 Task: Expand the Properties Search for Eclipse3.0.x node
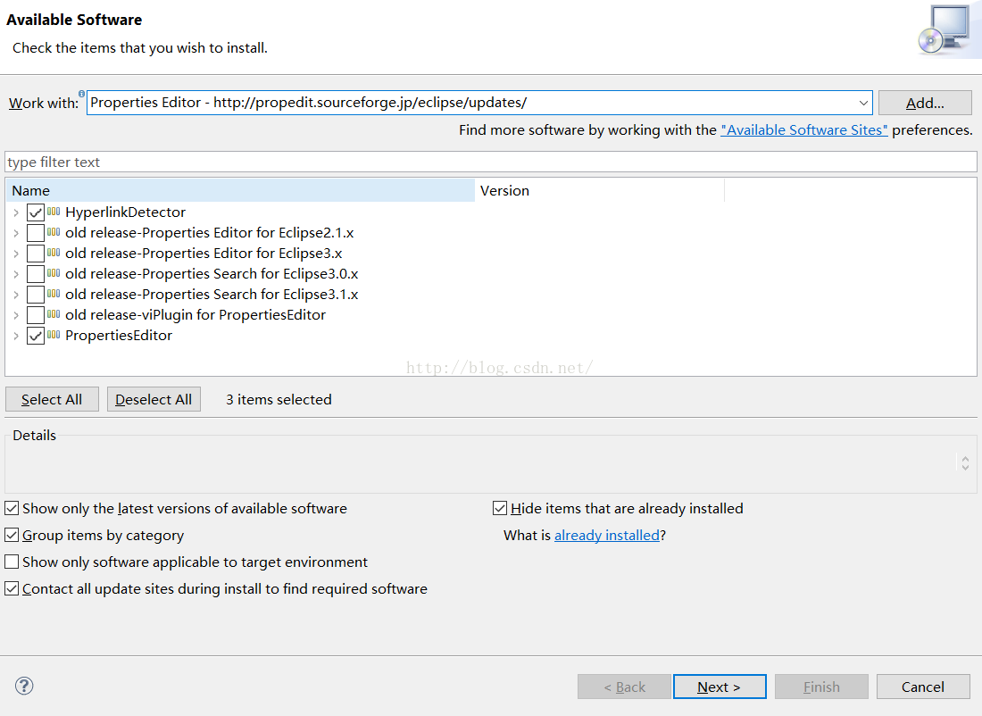pyautogui.click(x=16, y=274)
